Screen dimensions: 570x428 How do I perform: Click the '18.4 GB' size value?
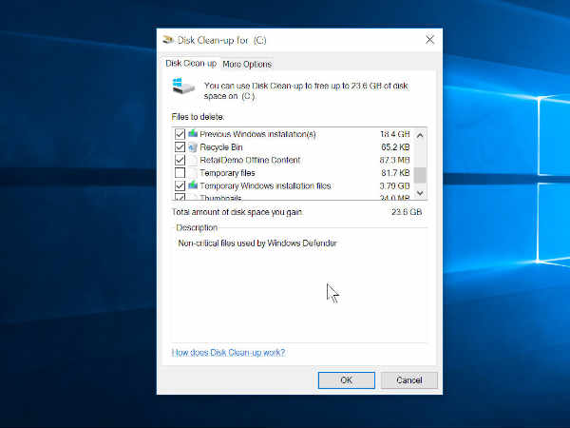tap(395, 134)
